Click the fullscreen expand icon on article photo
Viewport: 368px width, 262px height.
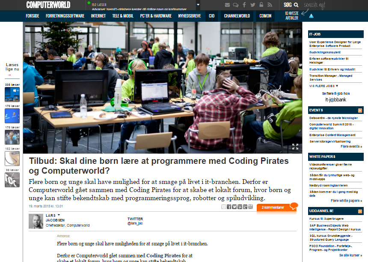click(x=295, y=147)
